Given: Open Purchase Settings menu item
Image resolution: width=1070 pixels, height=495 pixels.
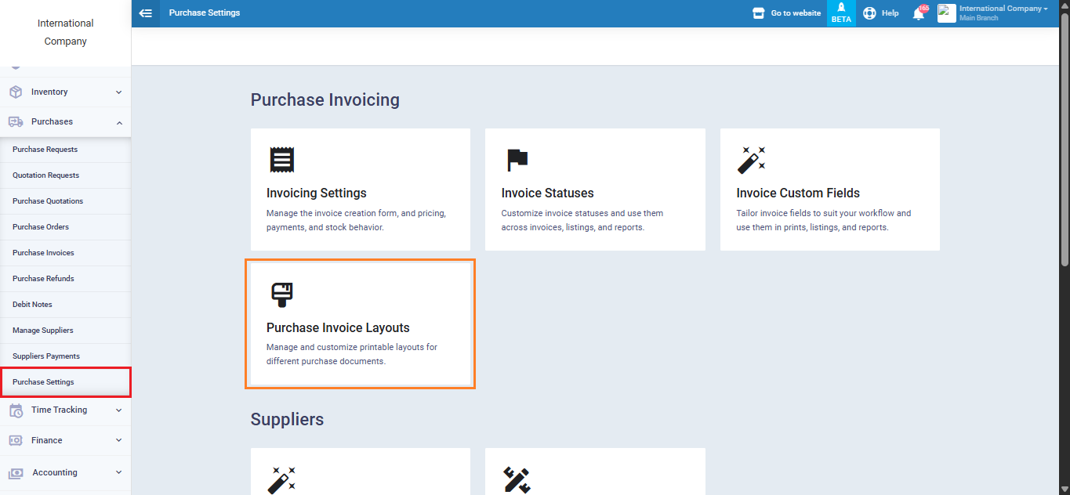Looking at the screenshot, I should point(44,382).
